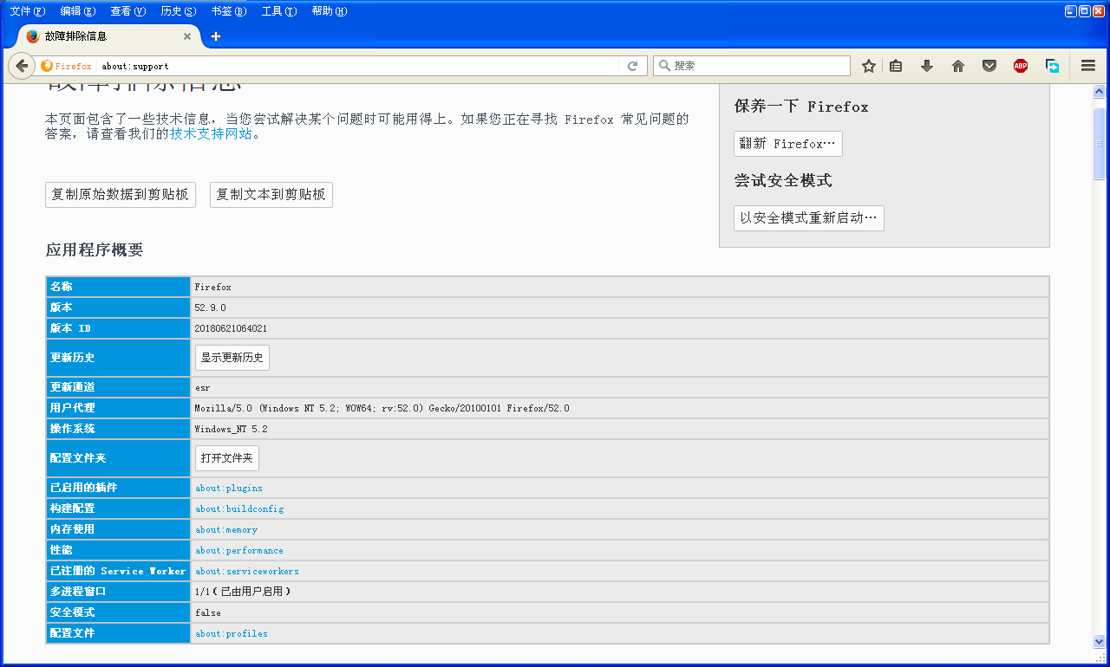Click the about:support address field
Viewport: 1110px width, 667px height.
click(357, 66)
